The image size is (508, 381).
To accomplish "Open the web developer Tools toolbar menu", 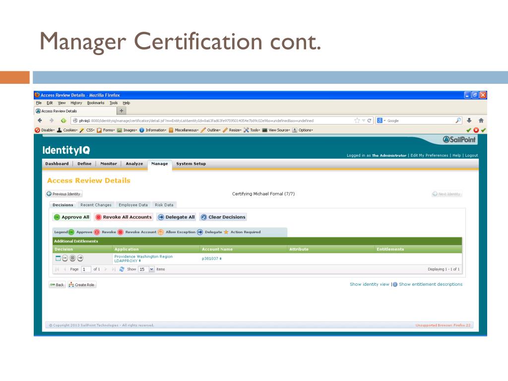I will (x=252, y=130).
